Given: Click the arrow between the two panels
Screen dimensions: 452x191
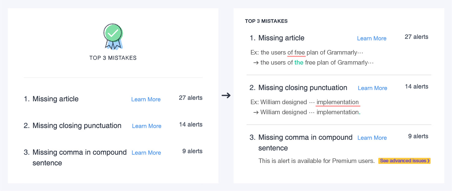Looking at the screenshot, I should (226, 96).
